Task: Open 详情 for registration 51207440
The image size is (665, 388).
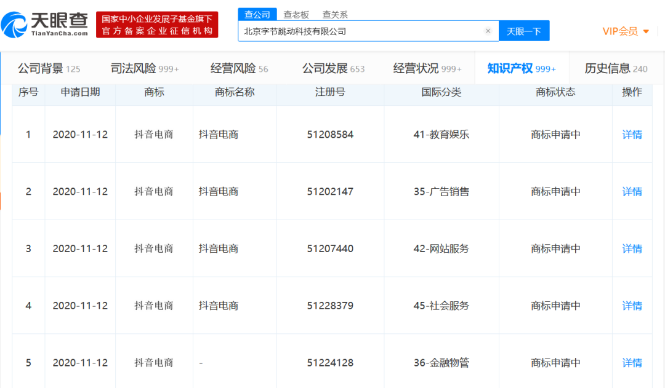Action: (632, 248)
